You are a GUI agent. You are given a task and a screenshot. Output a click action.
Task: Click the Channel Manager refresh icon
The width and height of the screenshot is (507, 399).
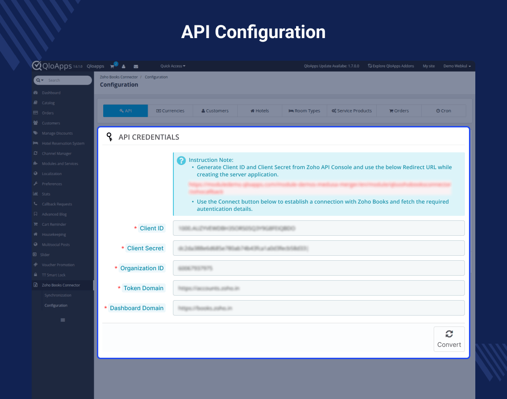(x=36, y=153)
